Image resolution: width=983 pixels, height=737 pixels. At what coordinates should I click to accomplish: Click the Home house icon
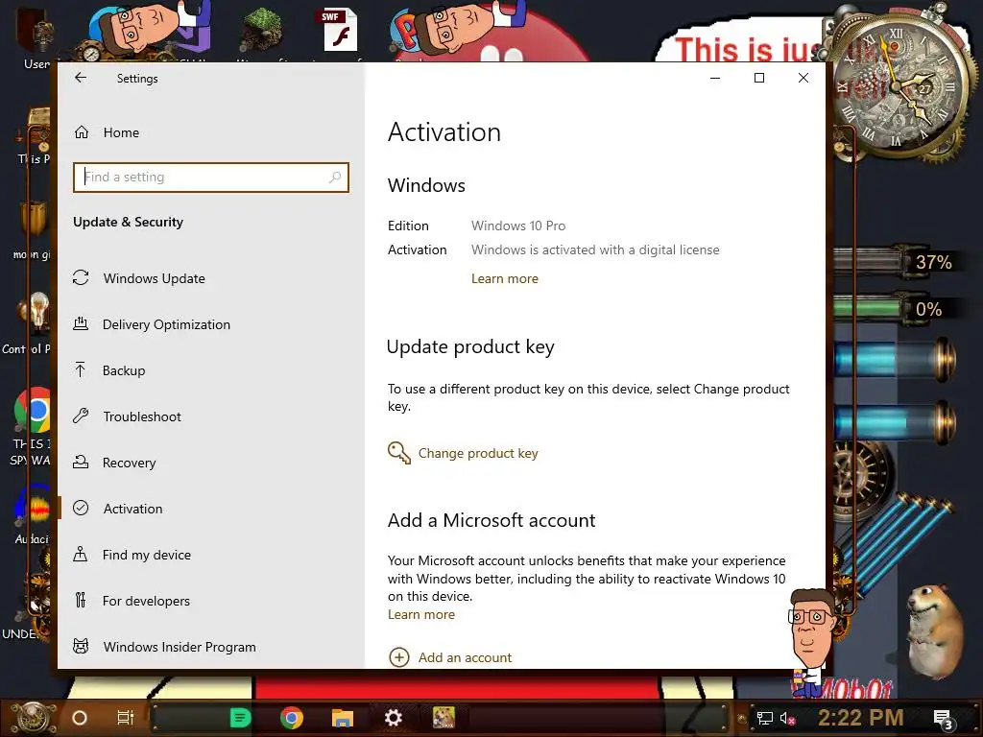coord(82,132)
